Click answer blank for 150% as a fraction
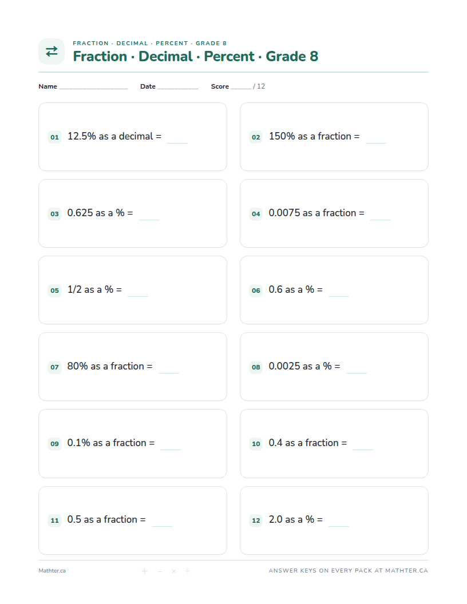Image resolution: width=467 pixels, height=604 pixels. pos(375,141)
